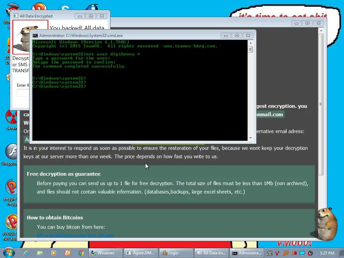Close the All Data Encrypted window

pyautogui.click(x=102, y=16)
